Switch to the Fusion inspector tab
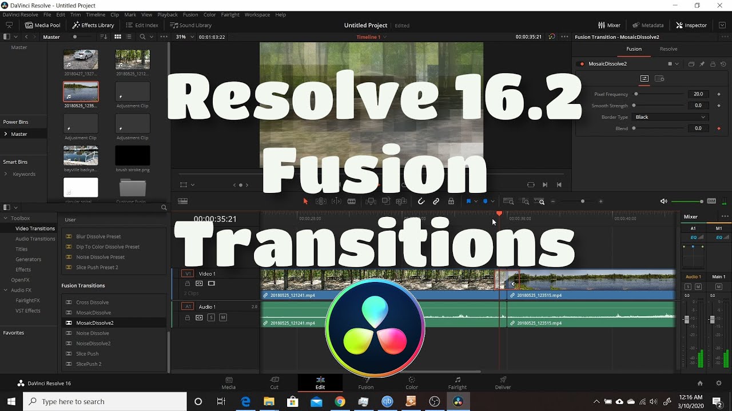 coord(634,49)
